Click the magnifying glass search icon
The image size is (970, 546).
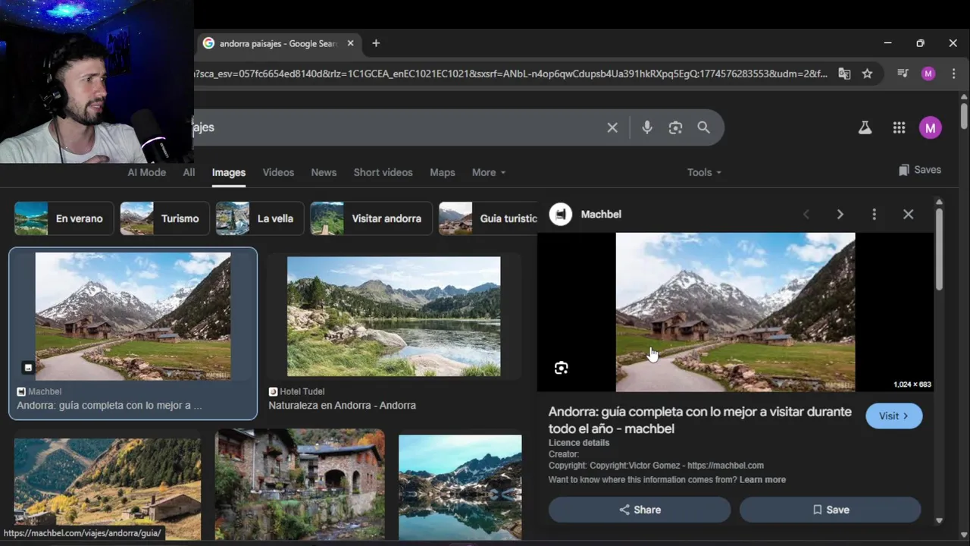tap(704, 127)
